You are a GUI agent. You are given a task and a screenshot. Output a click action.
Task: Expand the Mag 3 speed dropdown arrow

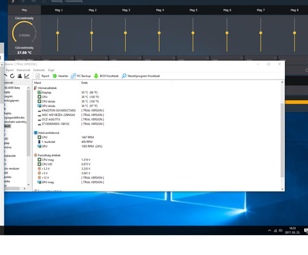[140, 58]
